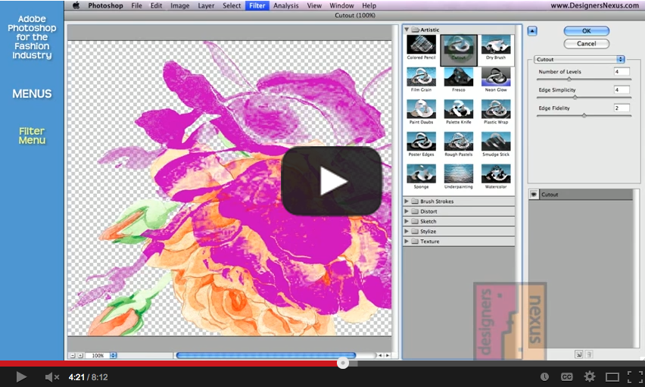Click the zoom in plus button

(x=80, y=355)
